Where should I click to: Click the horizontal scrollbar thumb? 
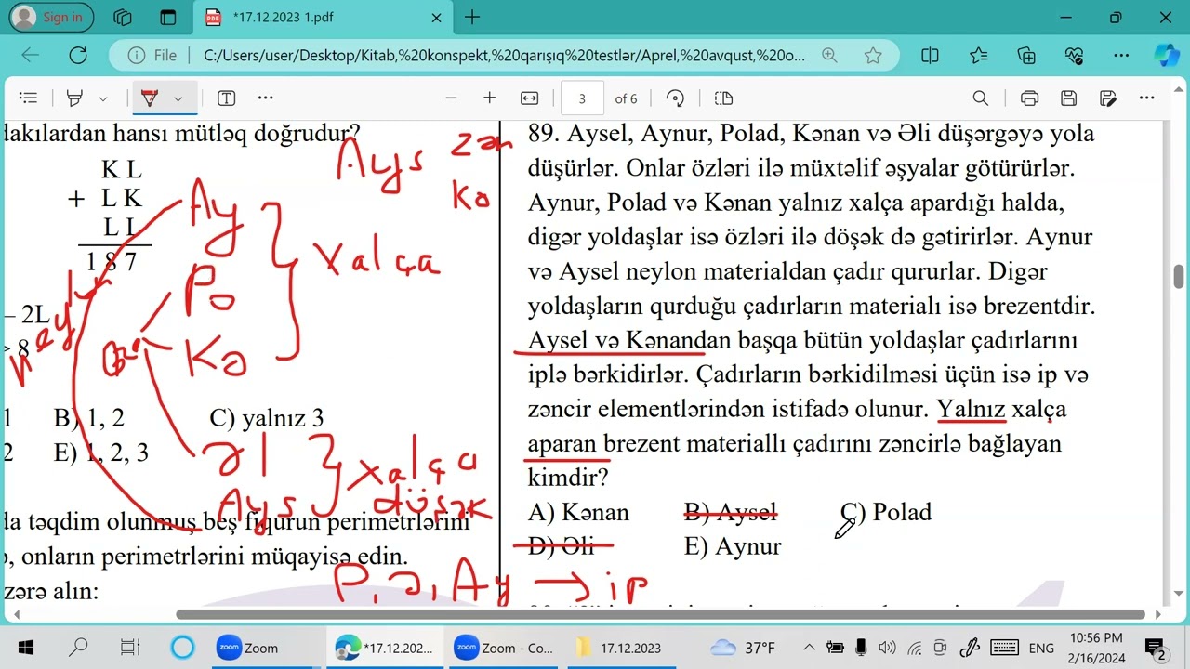pos(660,614)
